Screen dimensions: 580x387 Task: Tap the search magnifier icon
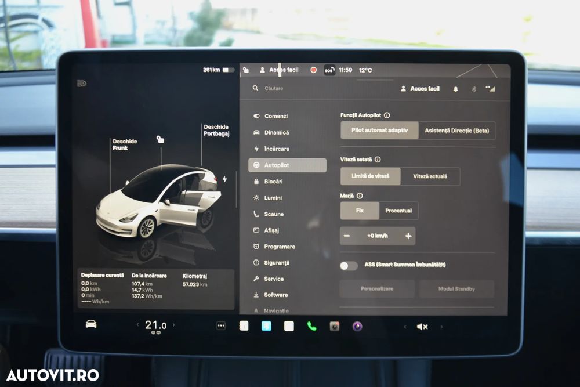[x=255, y=88]
